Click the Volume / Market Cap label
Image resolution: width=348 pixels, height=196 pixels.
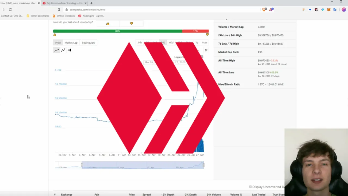231,27
